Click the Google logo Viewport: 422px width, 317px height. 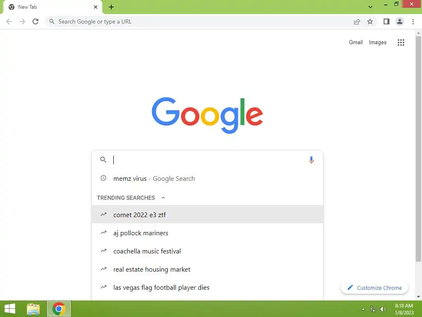(x=207, y=116)
